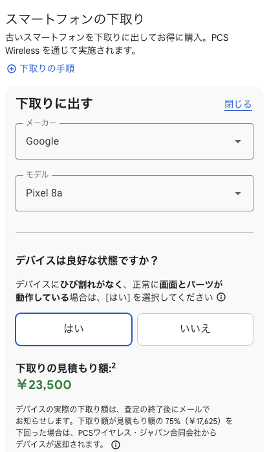Click the スマートフォンの下取り page title
This screenshot has width=269, height=452.
pos(75,19)
